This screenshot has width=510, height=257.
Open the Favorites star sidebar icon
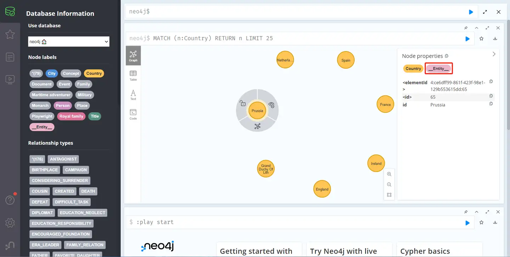point(10,34)
